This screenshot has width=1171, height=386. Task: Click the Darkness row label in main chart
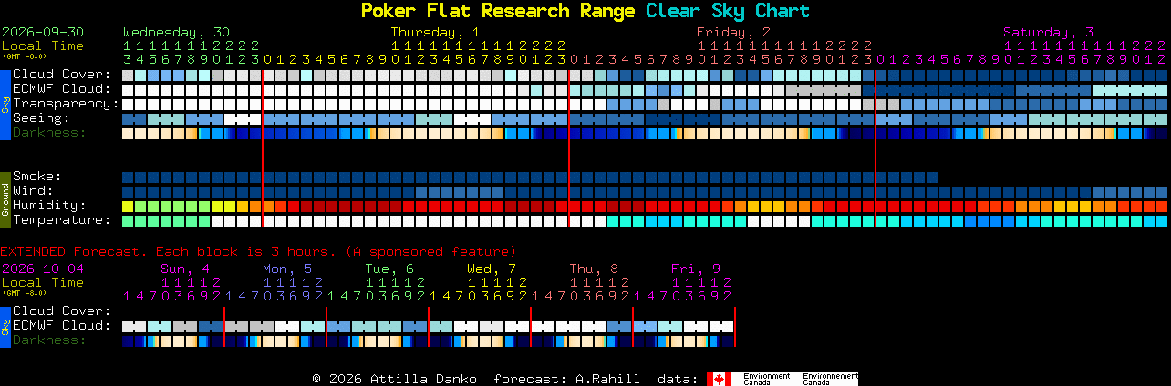coord(49,133)
